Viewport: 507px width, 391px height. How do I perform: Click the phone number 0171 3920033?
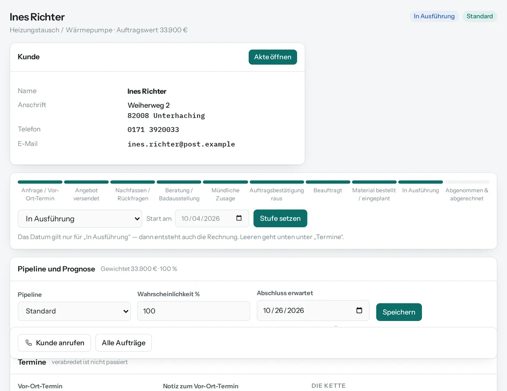pos(153,129)
